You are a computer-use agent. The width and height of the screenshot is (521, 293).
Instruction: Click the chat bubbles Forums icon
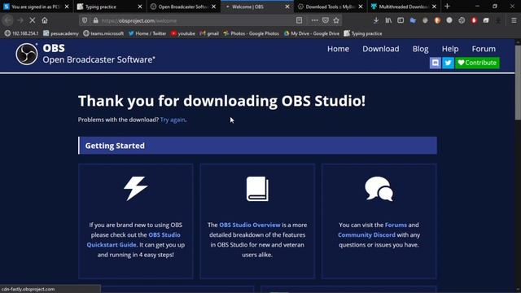coord(379,189)
